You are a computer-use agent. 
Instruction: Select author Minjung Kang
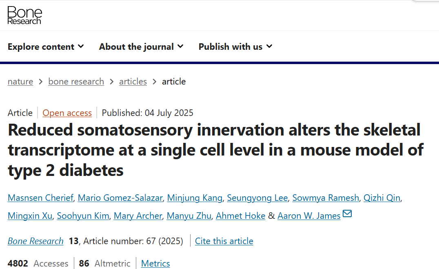click(x=195, y=198)
